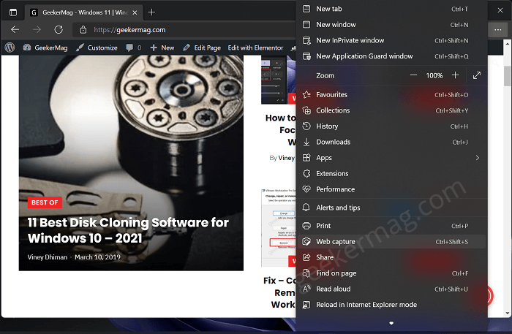Zoom out with the minus button
This screenshot has height=334, width=512.
[x=413, y=75]
